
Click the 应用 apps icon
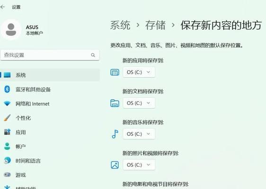pyautogui.click(x=7, y=132)
